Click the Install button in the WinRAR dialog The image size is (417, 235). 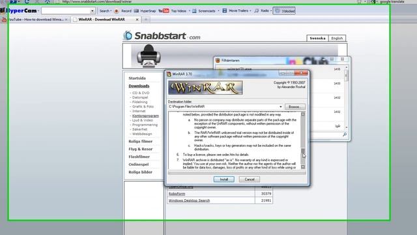point(223,180)
